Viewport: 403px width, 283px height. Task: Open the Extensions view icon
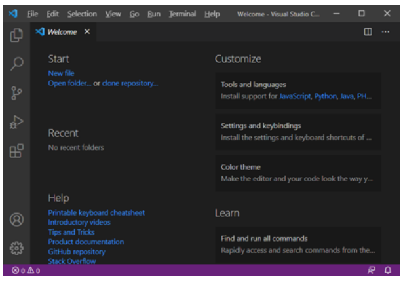pos(16,151)
